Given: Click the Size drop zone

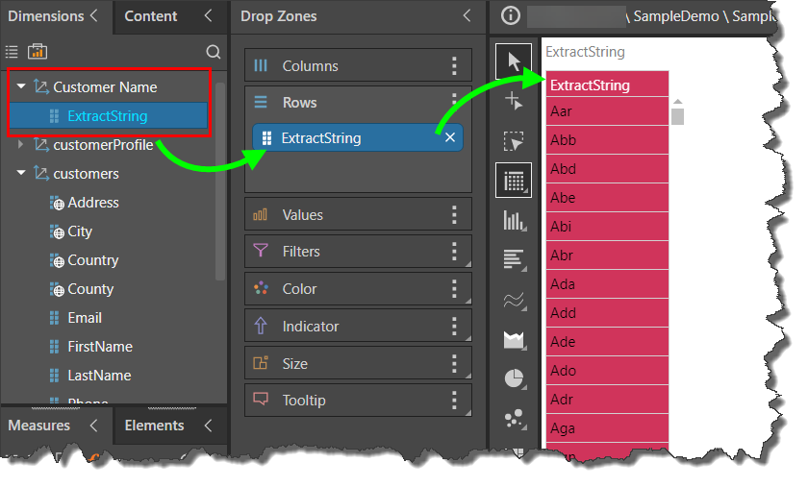Looking at the screenshot, I should [358, 363].
